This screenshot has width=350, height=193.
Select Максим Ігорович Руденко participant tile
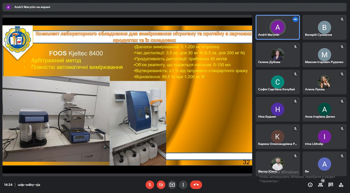click(x=324, y=55)
